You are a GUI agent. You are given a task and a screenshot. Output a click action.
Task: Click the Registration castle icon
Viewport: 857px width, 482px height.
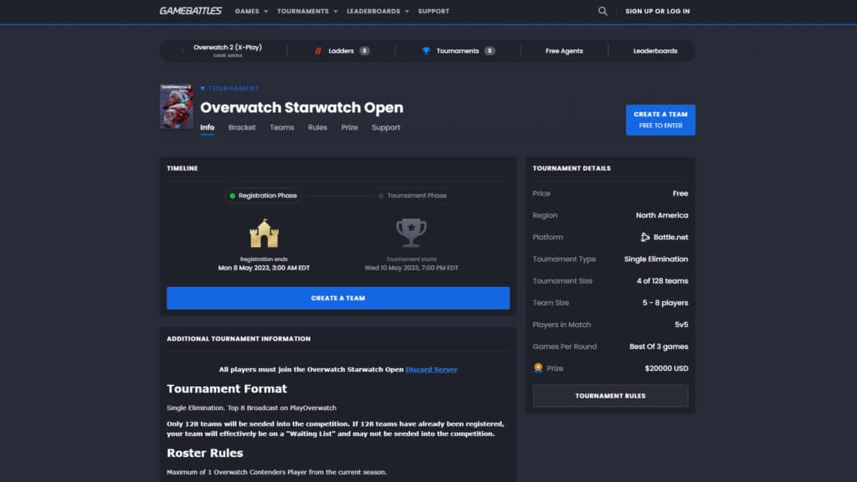tap(263, 234)
